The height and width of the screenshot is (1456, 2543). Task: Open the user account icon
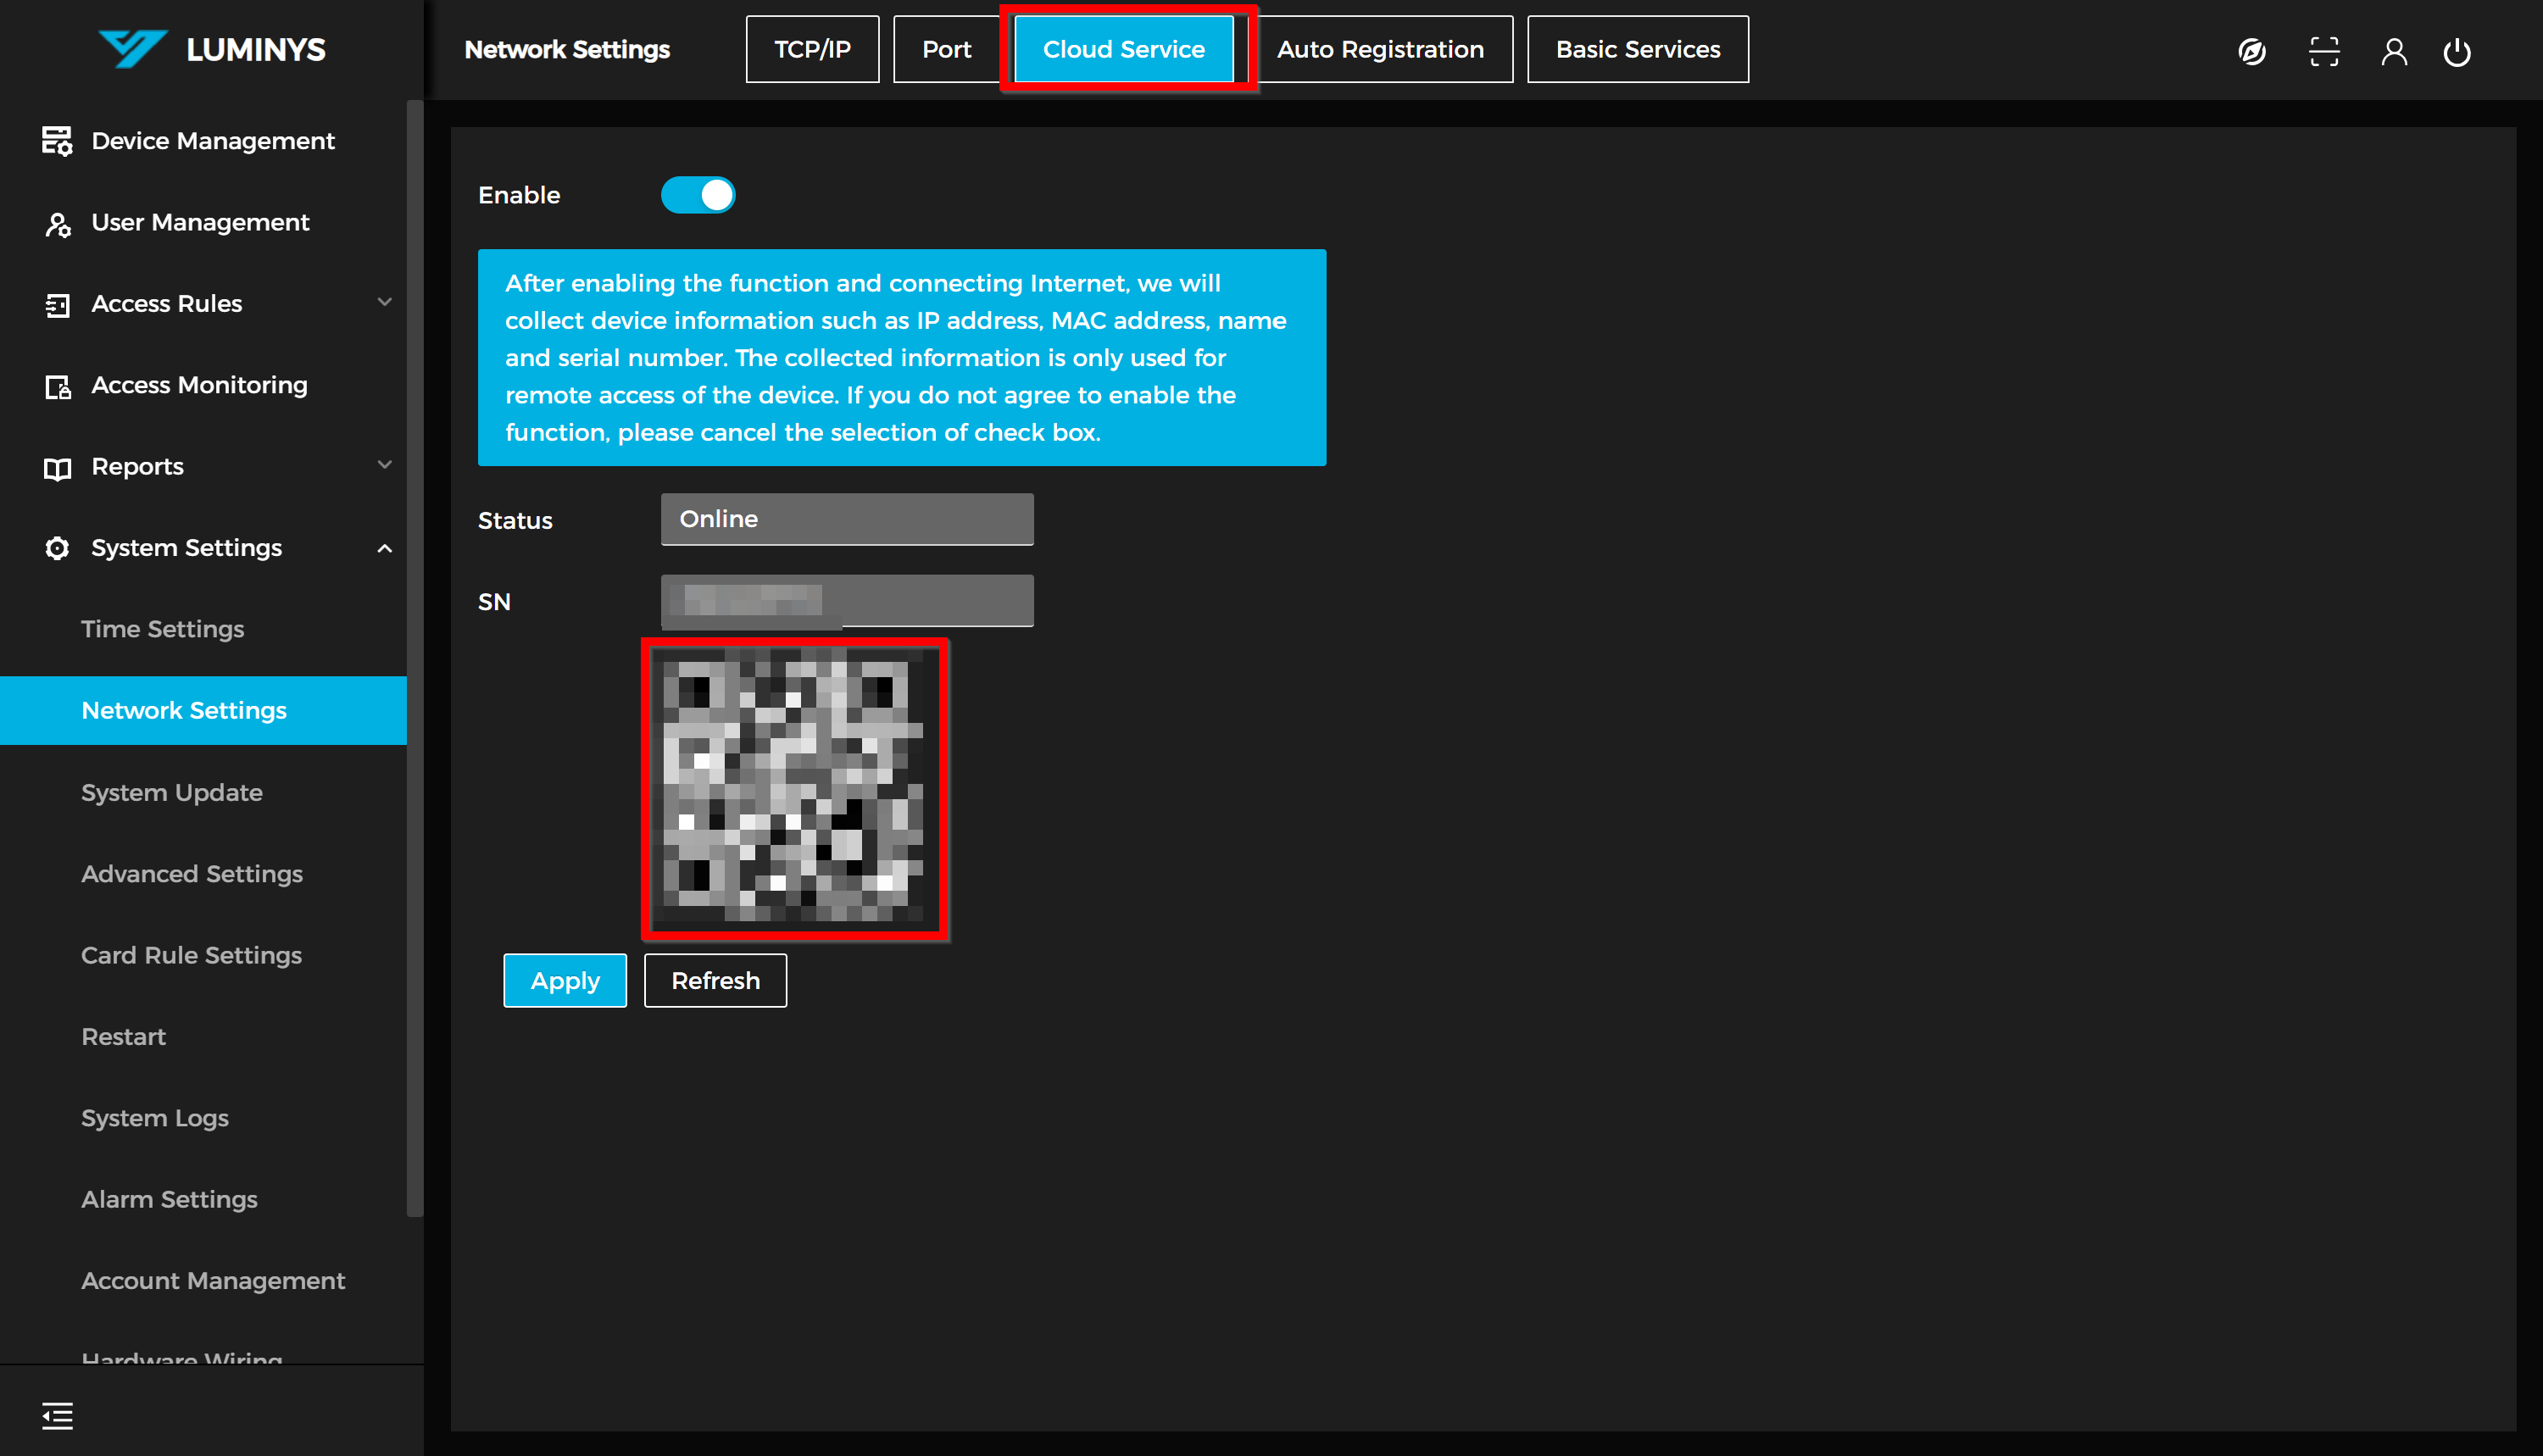(2393, 51)
